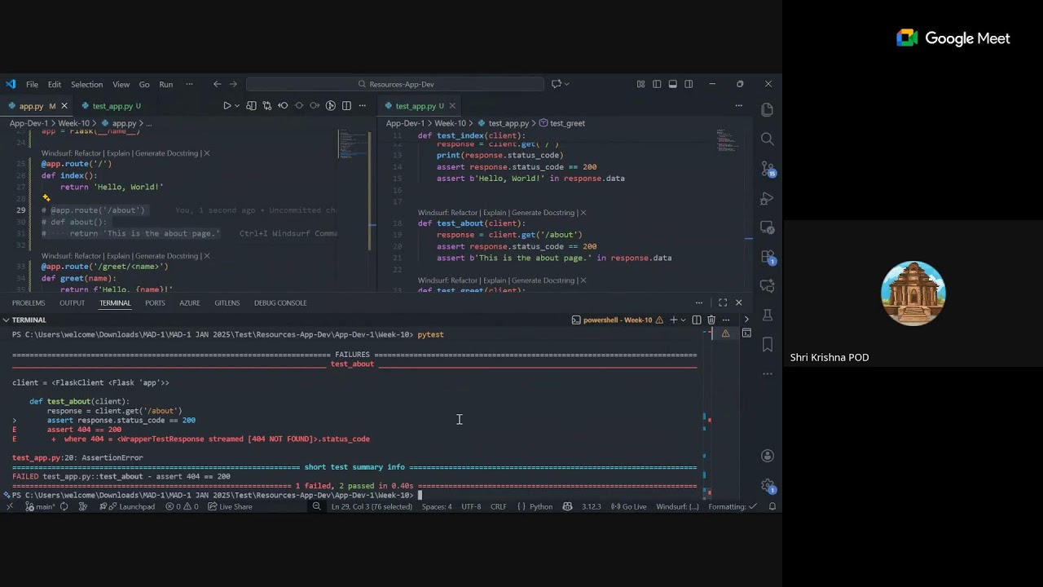
Task: Open the Run menu
Action: [x=166, y=84]
